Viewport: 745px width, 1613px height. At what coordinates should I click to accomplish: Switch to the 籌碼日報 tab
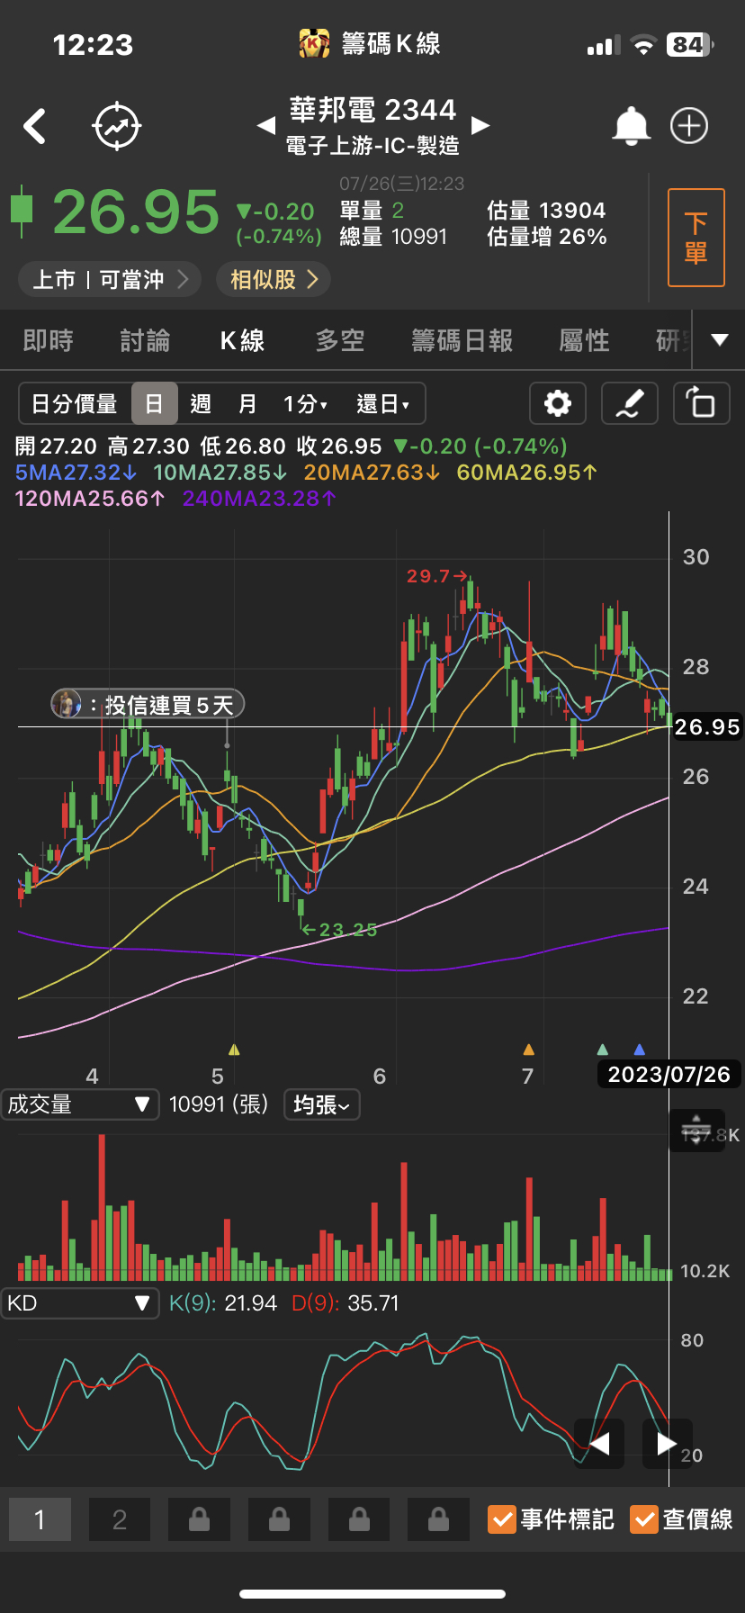(462, 340)
